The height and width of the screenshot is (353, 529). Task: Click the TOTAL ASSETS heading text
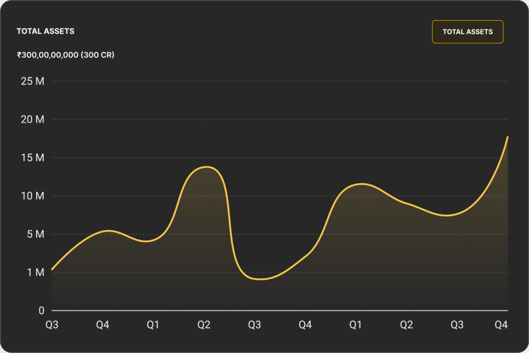pos(45,31)
